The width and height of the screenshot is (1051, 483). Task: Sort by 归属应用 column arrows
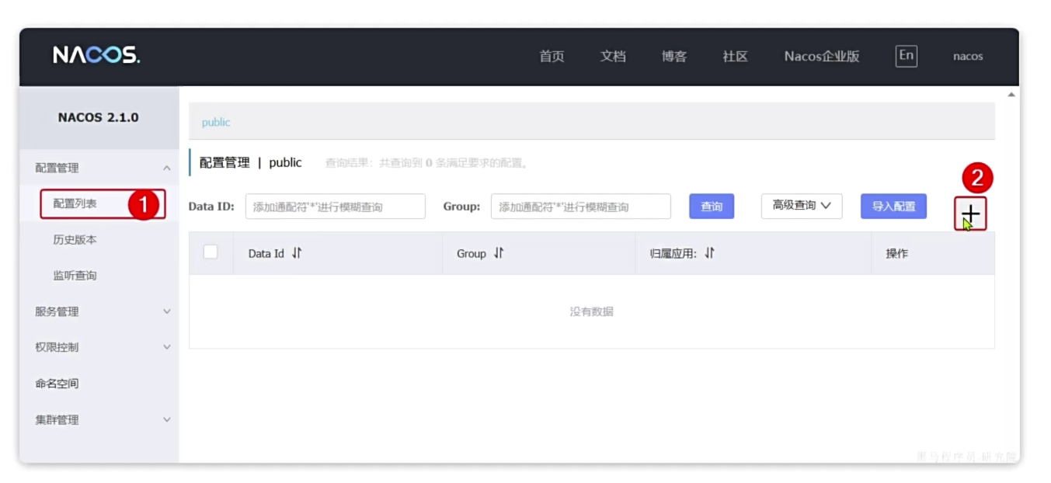[709, 254]
